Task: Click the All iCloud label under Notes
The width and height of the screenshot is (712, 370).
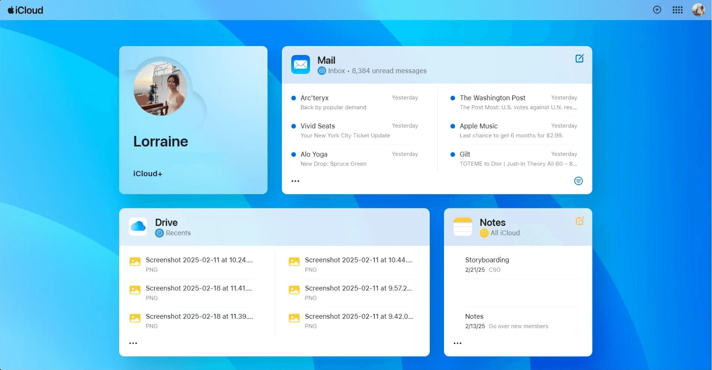Action: click(505, 233)
